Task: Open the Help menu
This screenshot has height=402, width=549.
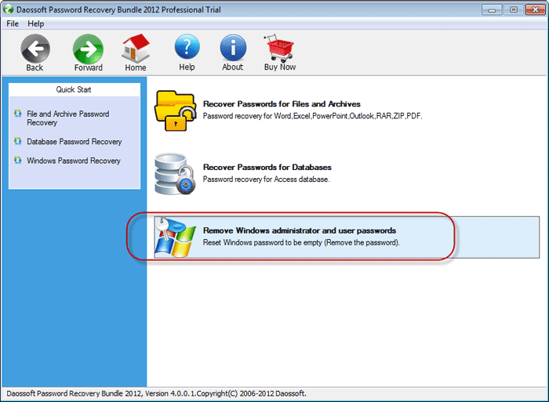Action: 36,24
